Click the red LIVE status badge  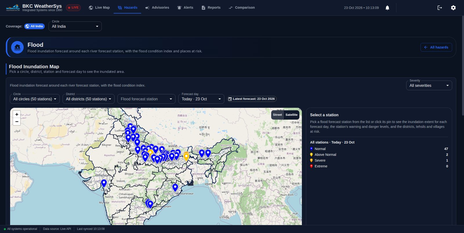point(73,8)
